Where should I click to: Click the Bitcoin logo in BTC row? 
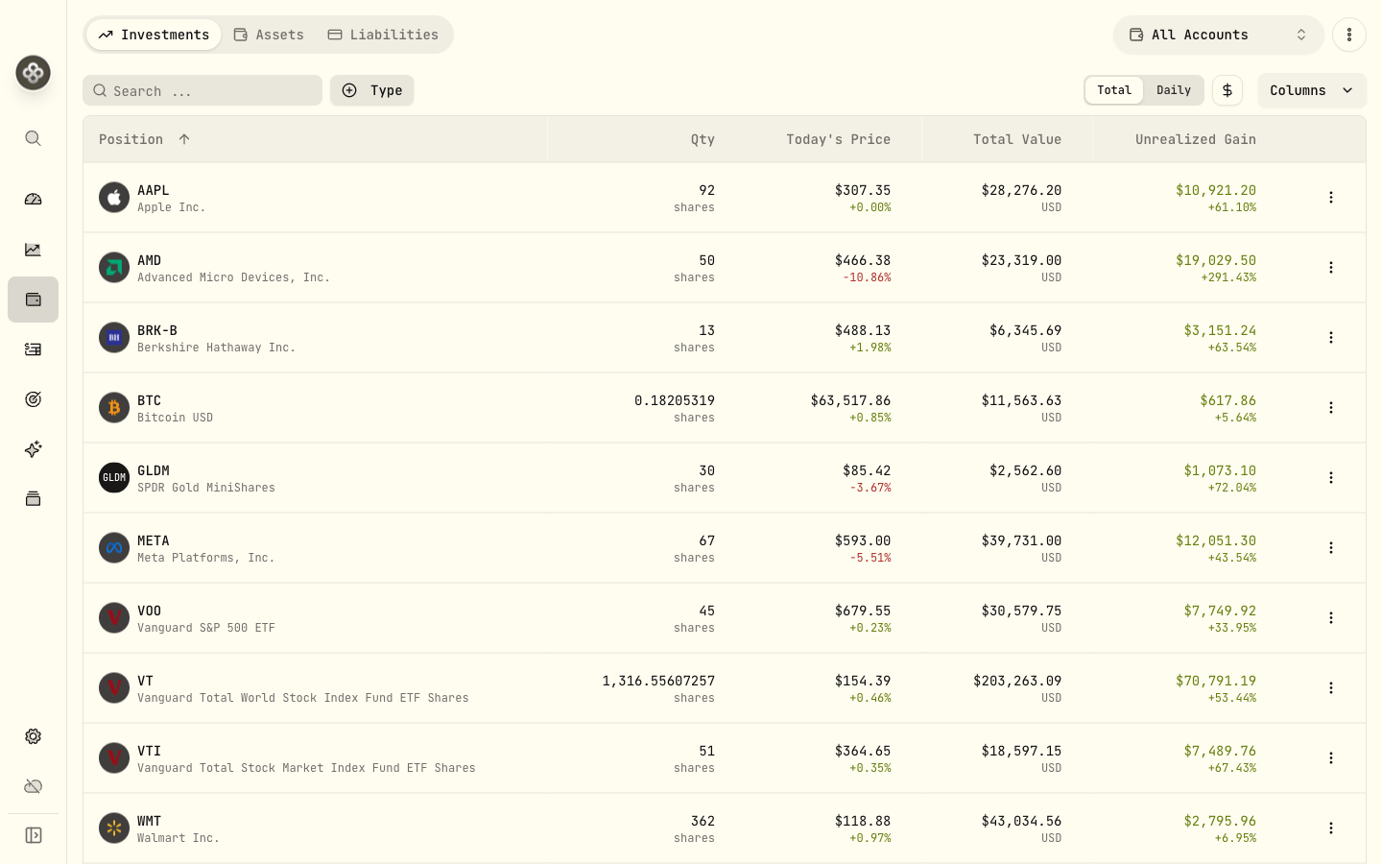(x=114, y=408)
